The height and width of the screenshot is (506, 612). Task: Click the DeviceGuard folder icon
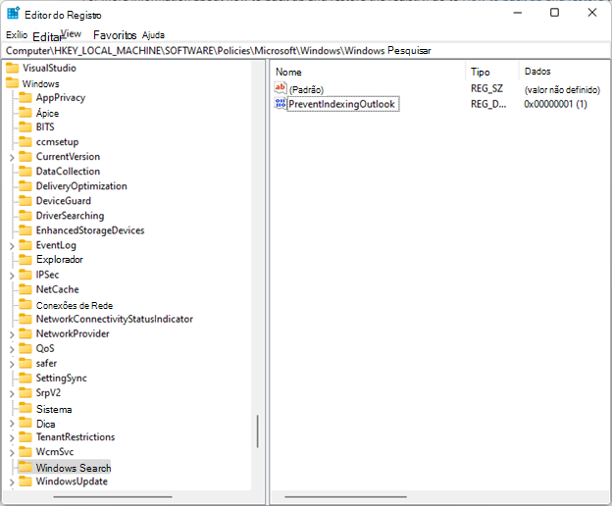tap(25, 200)
